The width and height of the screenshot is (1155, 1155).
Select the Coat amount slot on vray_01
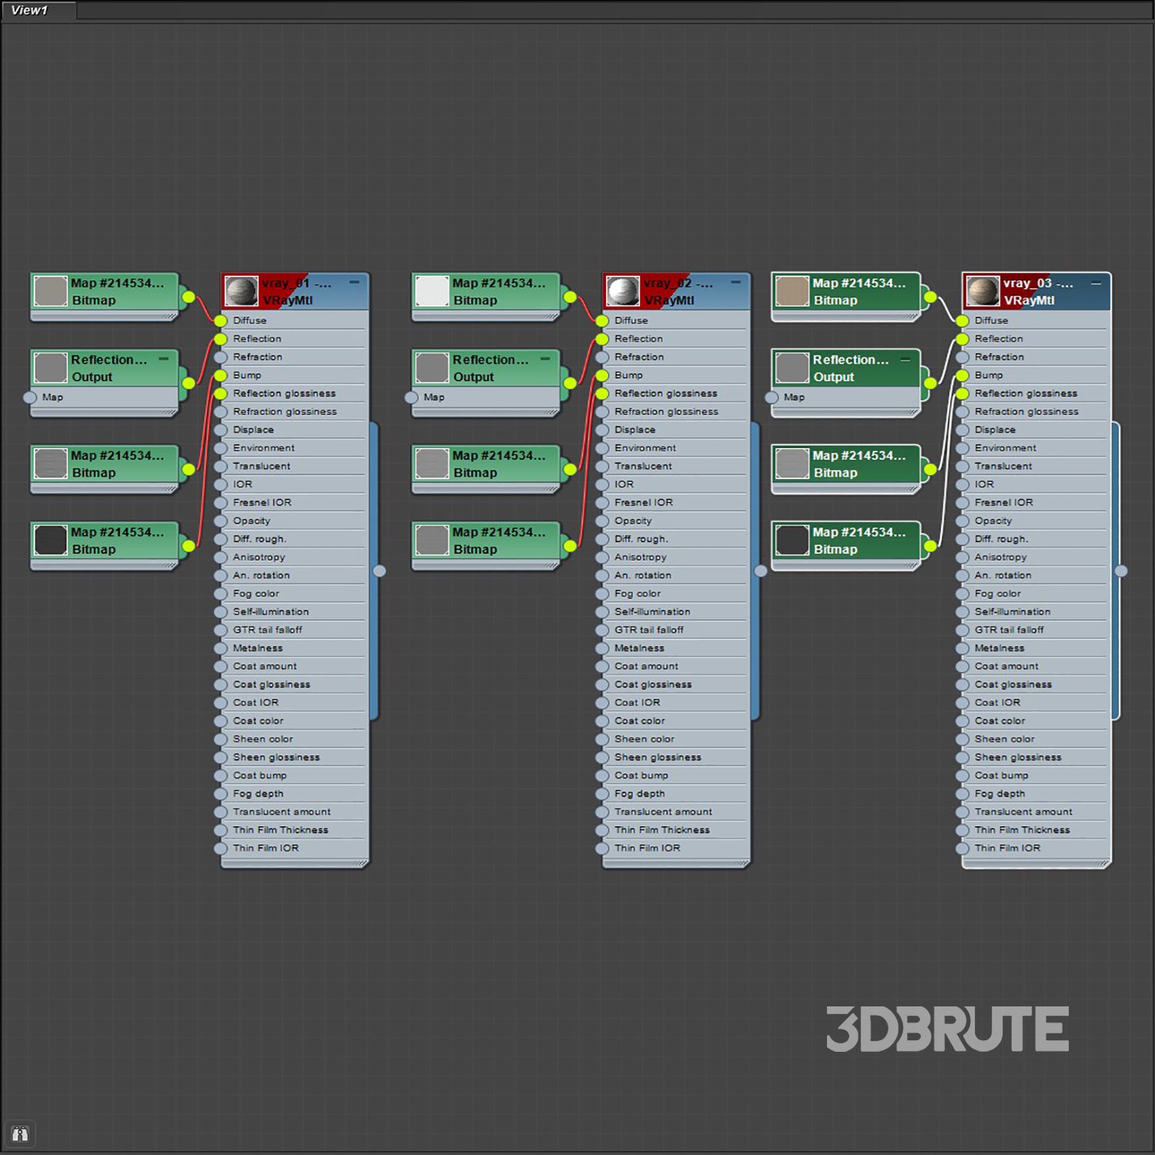[265, 667]
